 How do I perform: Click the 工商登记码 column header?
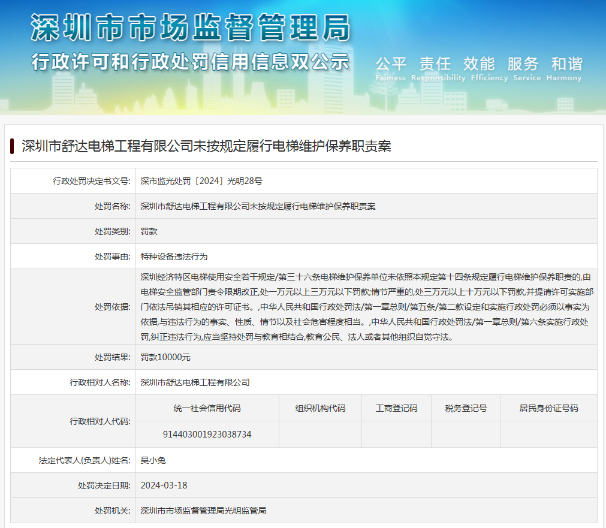(397, 408)
